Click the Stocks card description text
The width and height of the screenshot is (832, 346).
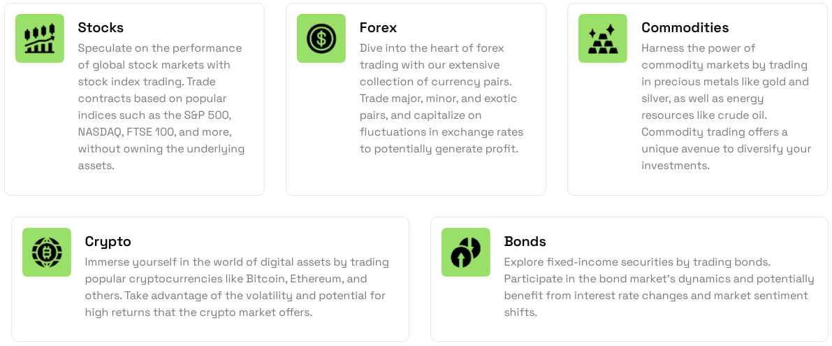point(161,107)
